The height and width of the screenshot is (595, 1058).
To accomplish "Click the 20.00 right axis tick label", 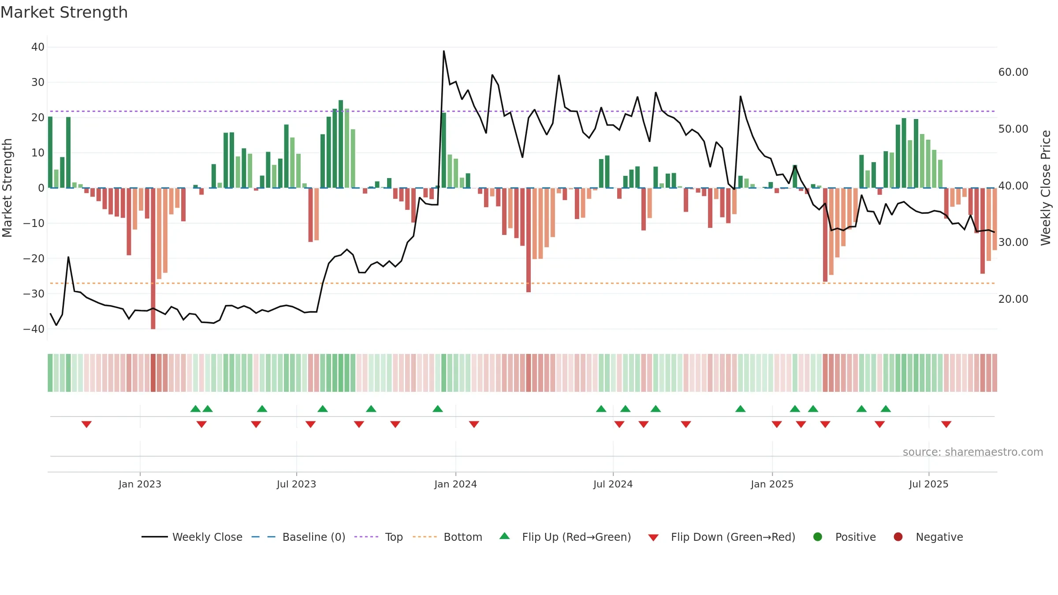I will (1013, 299).
